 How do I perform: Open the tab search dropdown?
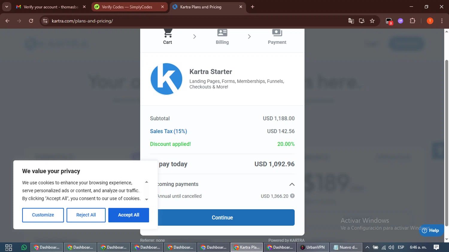(7, 7)
